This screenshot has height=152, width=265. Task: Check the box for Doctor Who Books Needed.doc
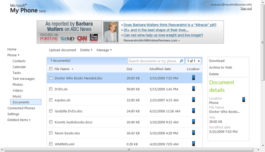[x=51, y=78]
